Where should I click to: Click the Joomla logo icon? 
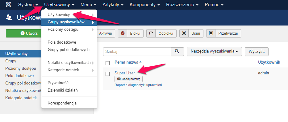pyautogui.click(x=8, y=5)
